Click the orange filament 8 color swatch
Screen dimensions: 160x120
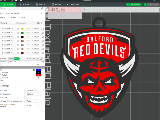(x=22, y=41)
